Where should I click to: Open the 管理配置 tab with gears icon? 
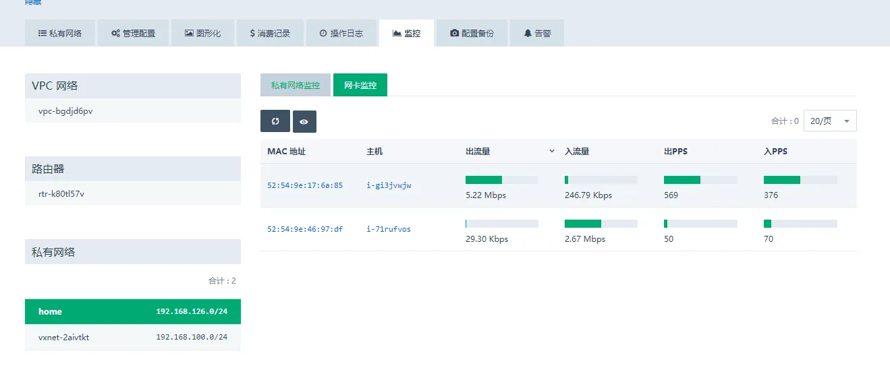click(133, 33)
